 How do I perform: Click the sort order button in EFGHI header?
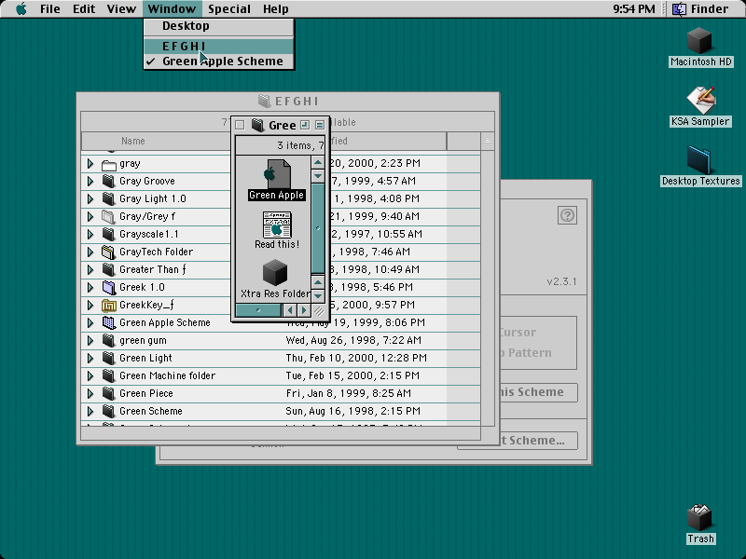(x=487, y=142)
